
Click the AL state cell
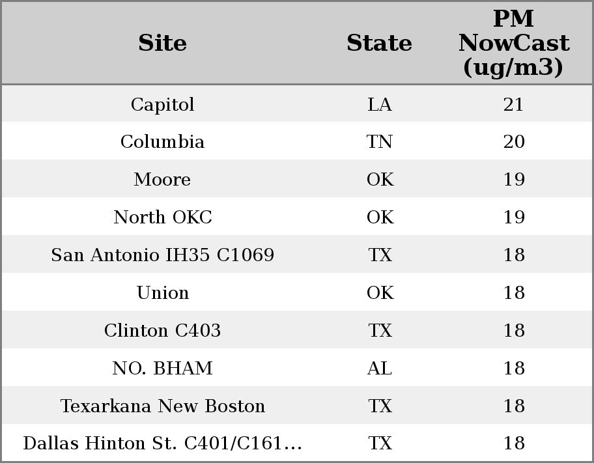[379, 369]
